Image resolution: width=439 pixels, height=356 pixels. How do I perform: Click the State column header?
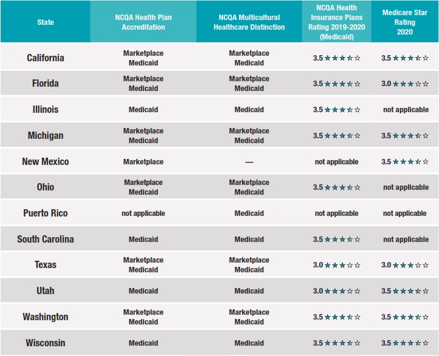[46, 22]
